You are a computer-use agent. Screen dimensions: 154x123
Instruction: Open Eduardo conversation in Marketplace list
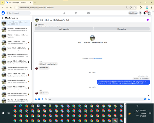pyautogui.click(x=15, y=30)
